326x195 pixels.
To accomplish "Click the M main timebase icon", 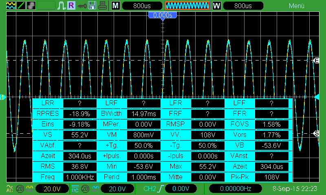I will (x=116, y=6).
